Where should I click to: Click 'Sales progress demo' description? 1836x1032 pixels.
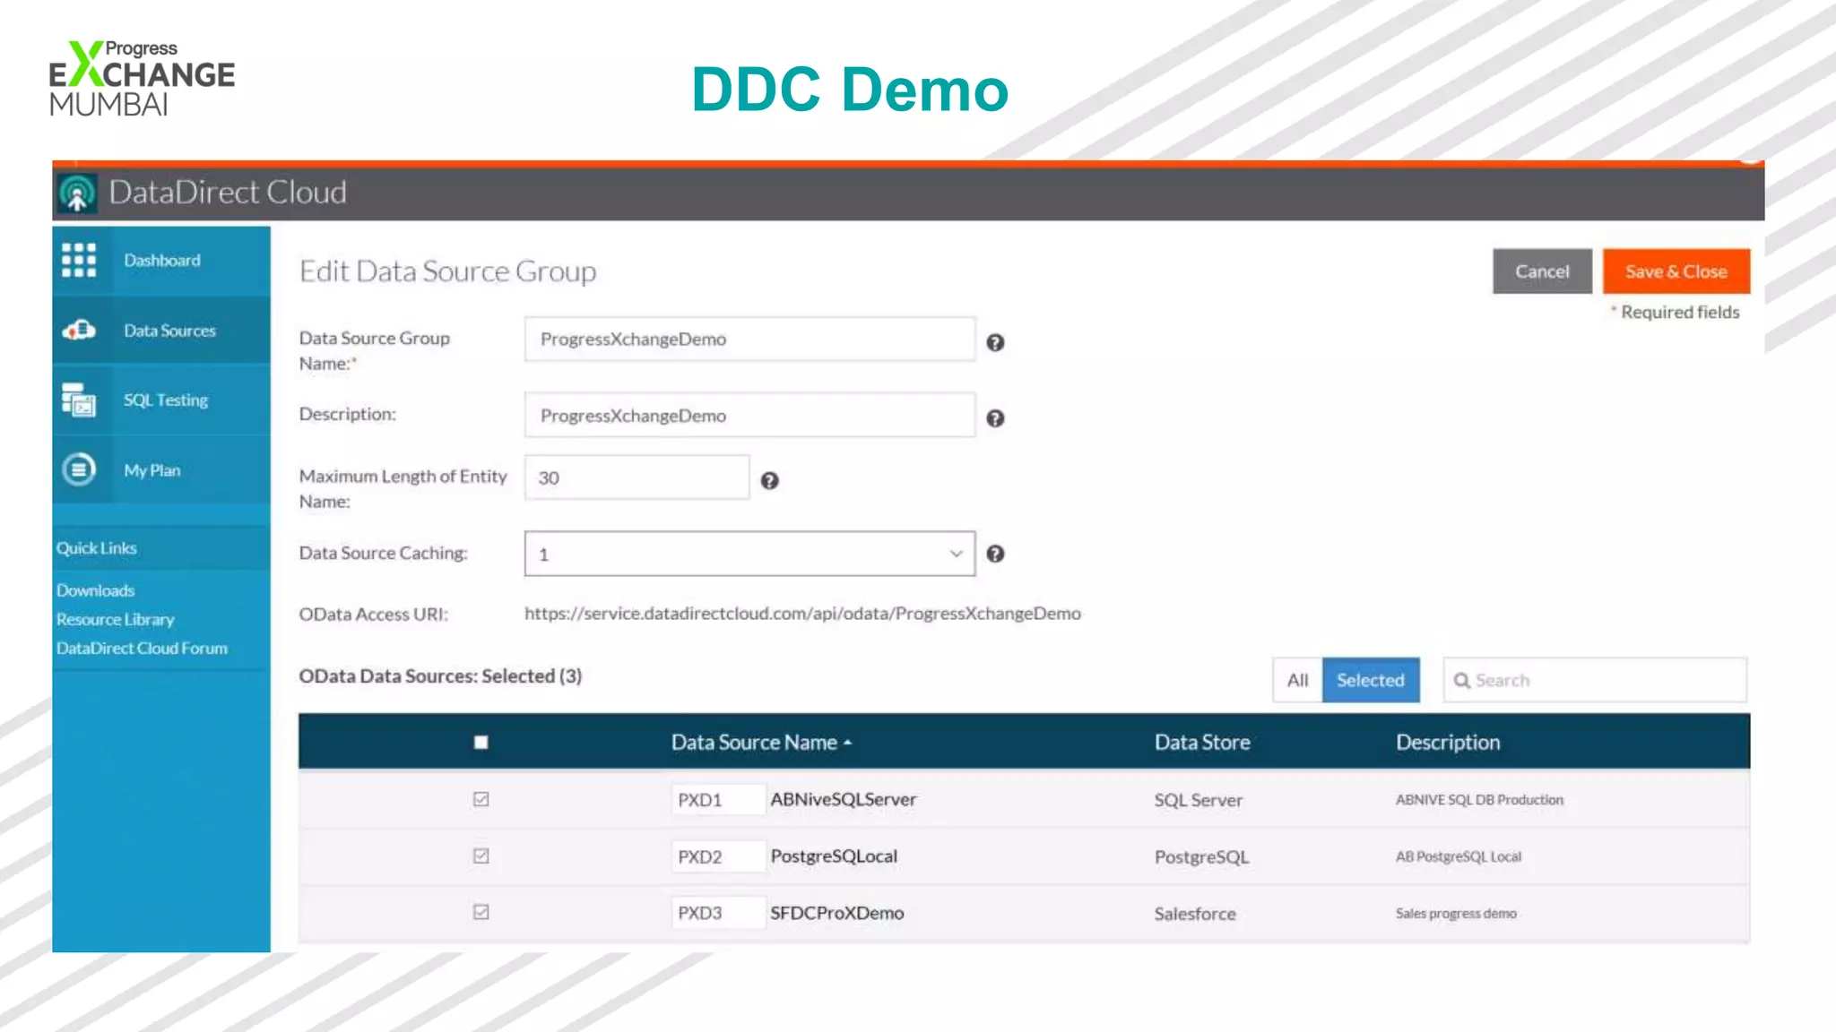[x=1456, y=913]
